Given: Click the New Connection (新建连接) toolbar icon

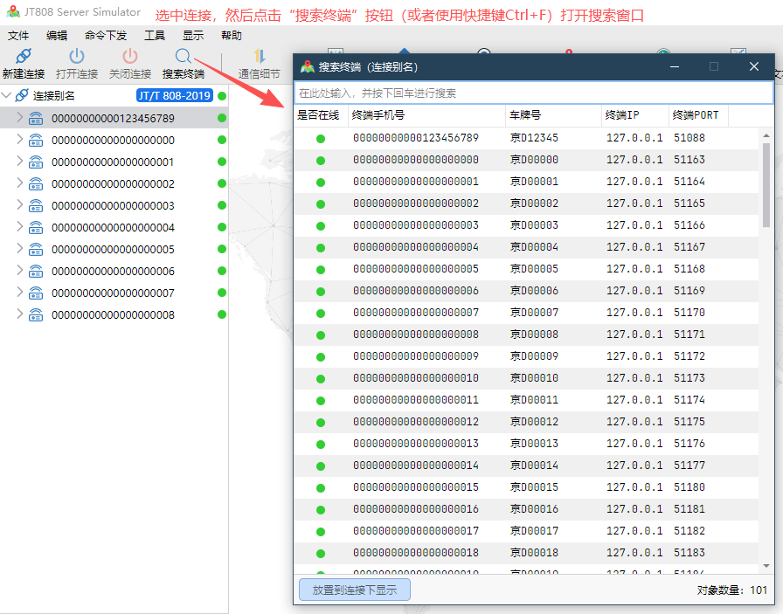Looking at the screenshot, I should pyautogui.click(x=24, y=57).
